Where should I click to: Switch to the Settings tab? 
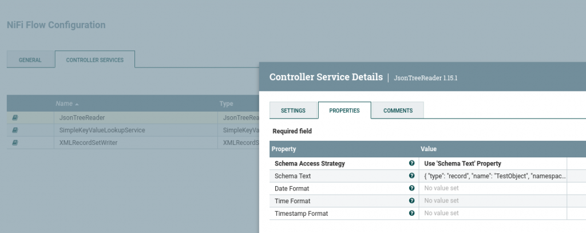[292, 110]
